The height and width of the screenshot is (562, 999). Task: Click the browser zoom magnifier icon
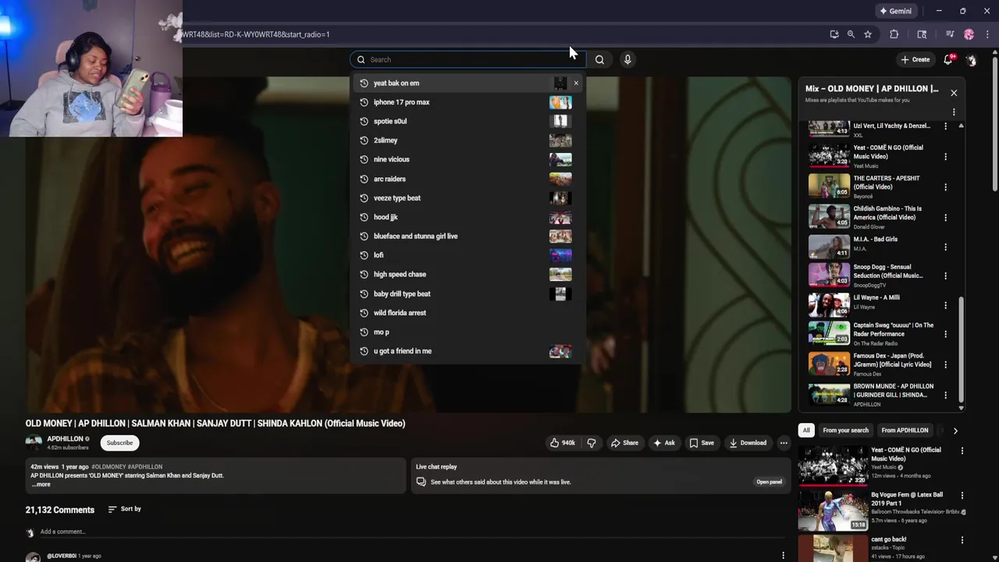point(851,34)
